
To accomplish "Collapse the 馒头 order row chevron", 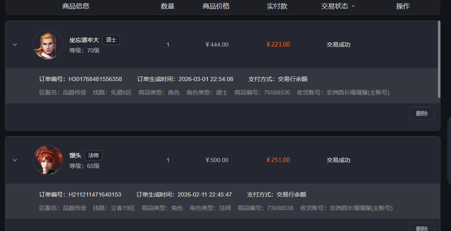I will tap(15, 160).
